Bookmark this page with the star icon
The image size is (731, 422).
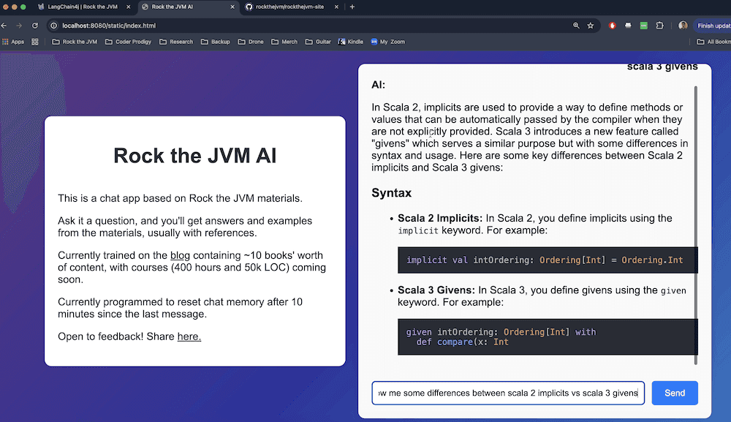[591, 26]
